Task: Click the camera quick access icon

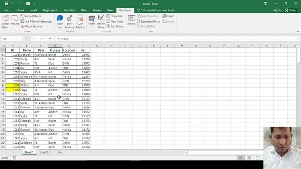Action: pos(28,3)
